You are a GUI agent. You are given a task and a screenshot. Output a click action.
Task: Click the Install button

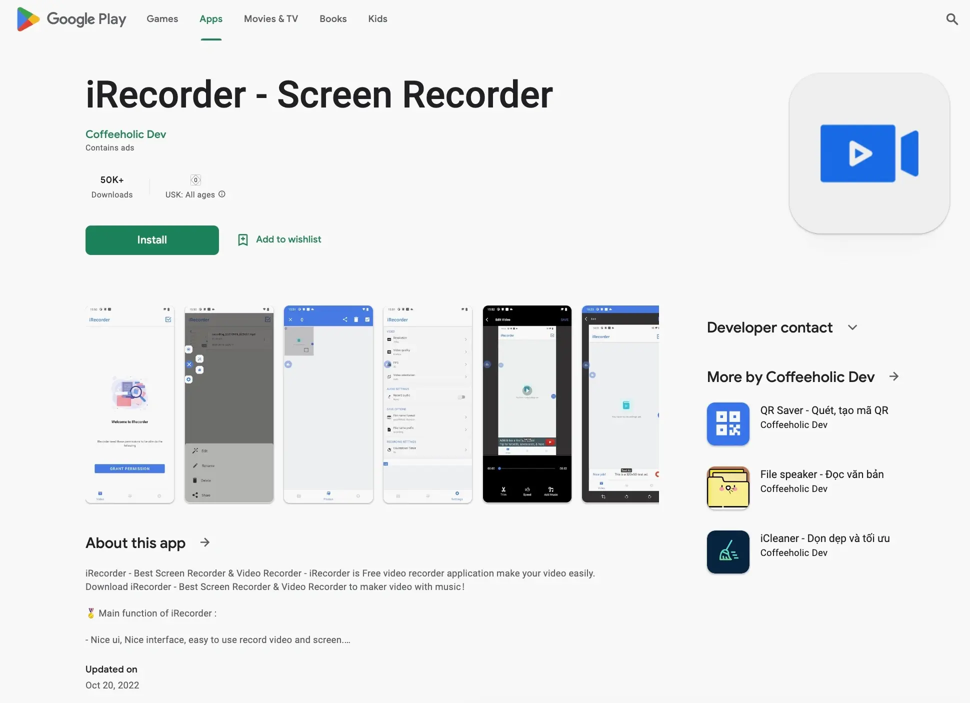(151, 239)
